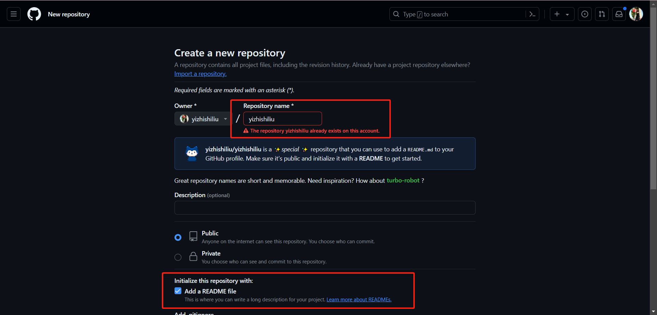Screen dimensions: 657x315
Task: Click the Private lock icon
Action: point(193,257)
